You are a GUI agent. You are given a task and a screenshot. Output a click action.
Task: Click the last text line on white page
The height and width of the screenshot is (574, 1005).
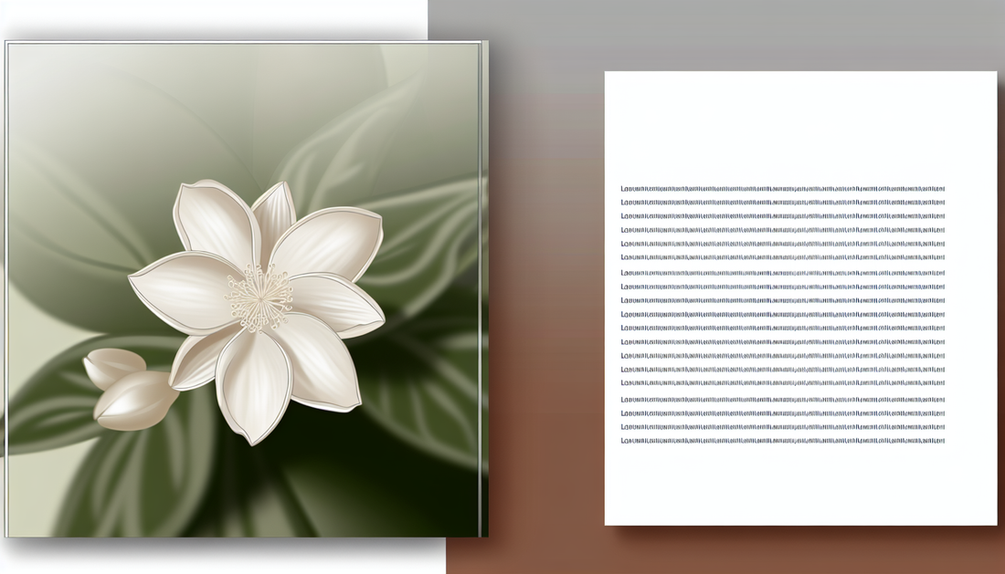click(782, 441)
